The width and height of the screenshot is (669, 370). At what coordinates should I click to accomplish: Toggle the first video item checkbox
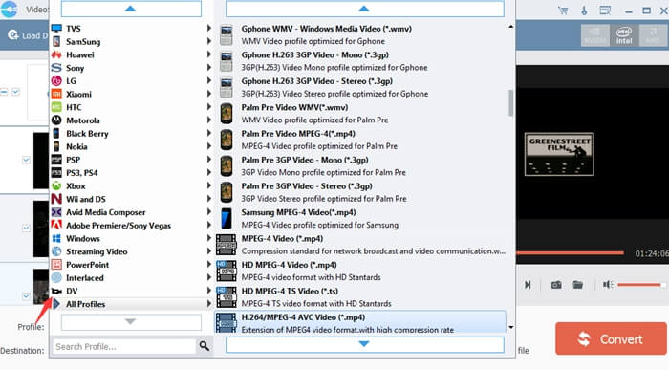(16, 92)
